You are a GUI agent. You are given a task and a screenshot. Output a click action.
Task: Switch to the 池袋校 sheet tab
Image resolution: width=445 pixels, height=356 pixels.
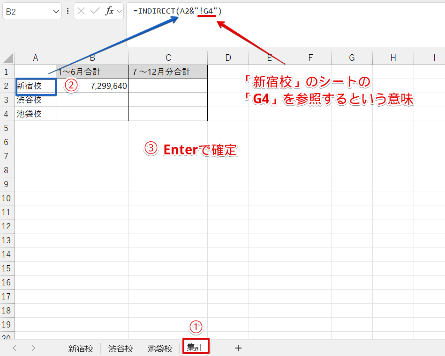pos(160,349)
